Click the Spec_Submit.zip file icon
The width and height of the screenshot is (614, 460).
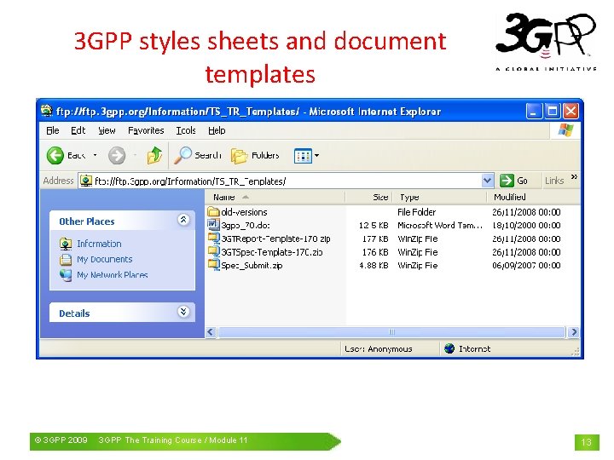click(213, 265)
